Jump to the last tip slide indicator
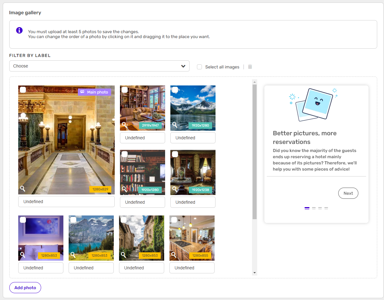This screenshot has height=300, width=384. click(326, 208)
